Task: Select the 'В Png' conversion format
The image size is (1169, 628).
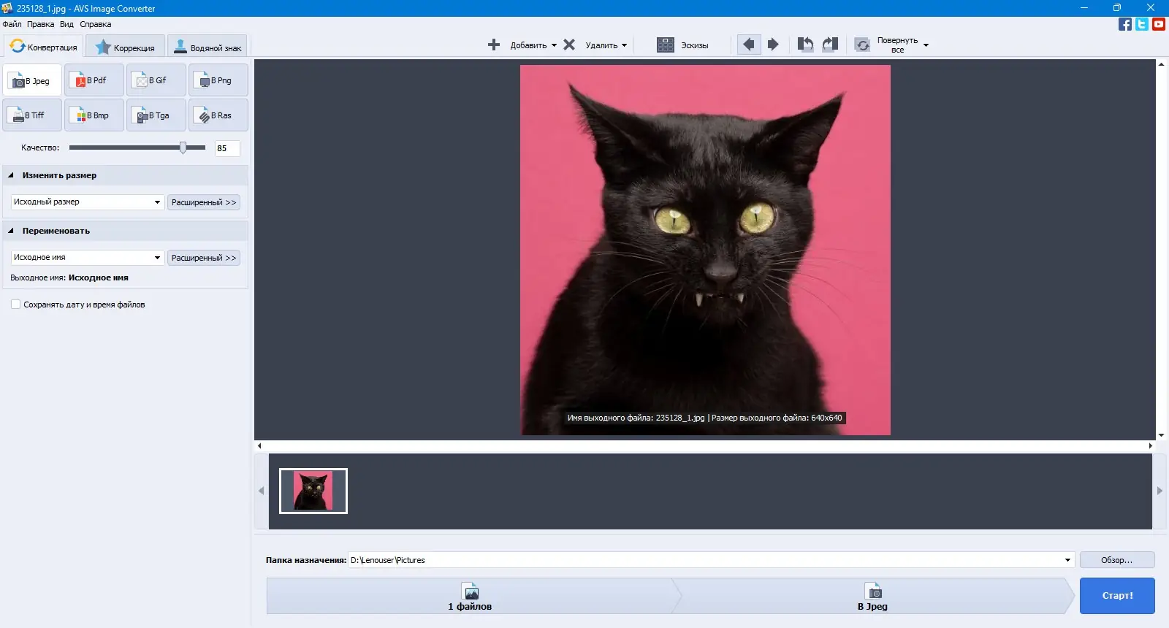Action: [x=218, y=80]
